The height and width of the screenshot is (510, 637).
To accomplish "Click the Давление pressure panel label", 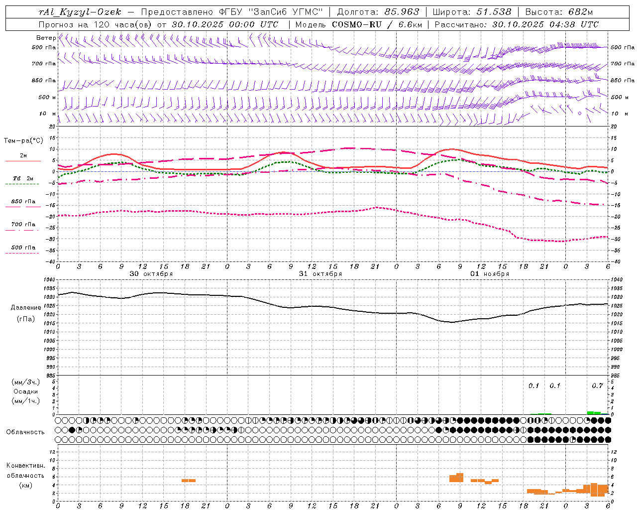I will (26, 308).
